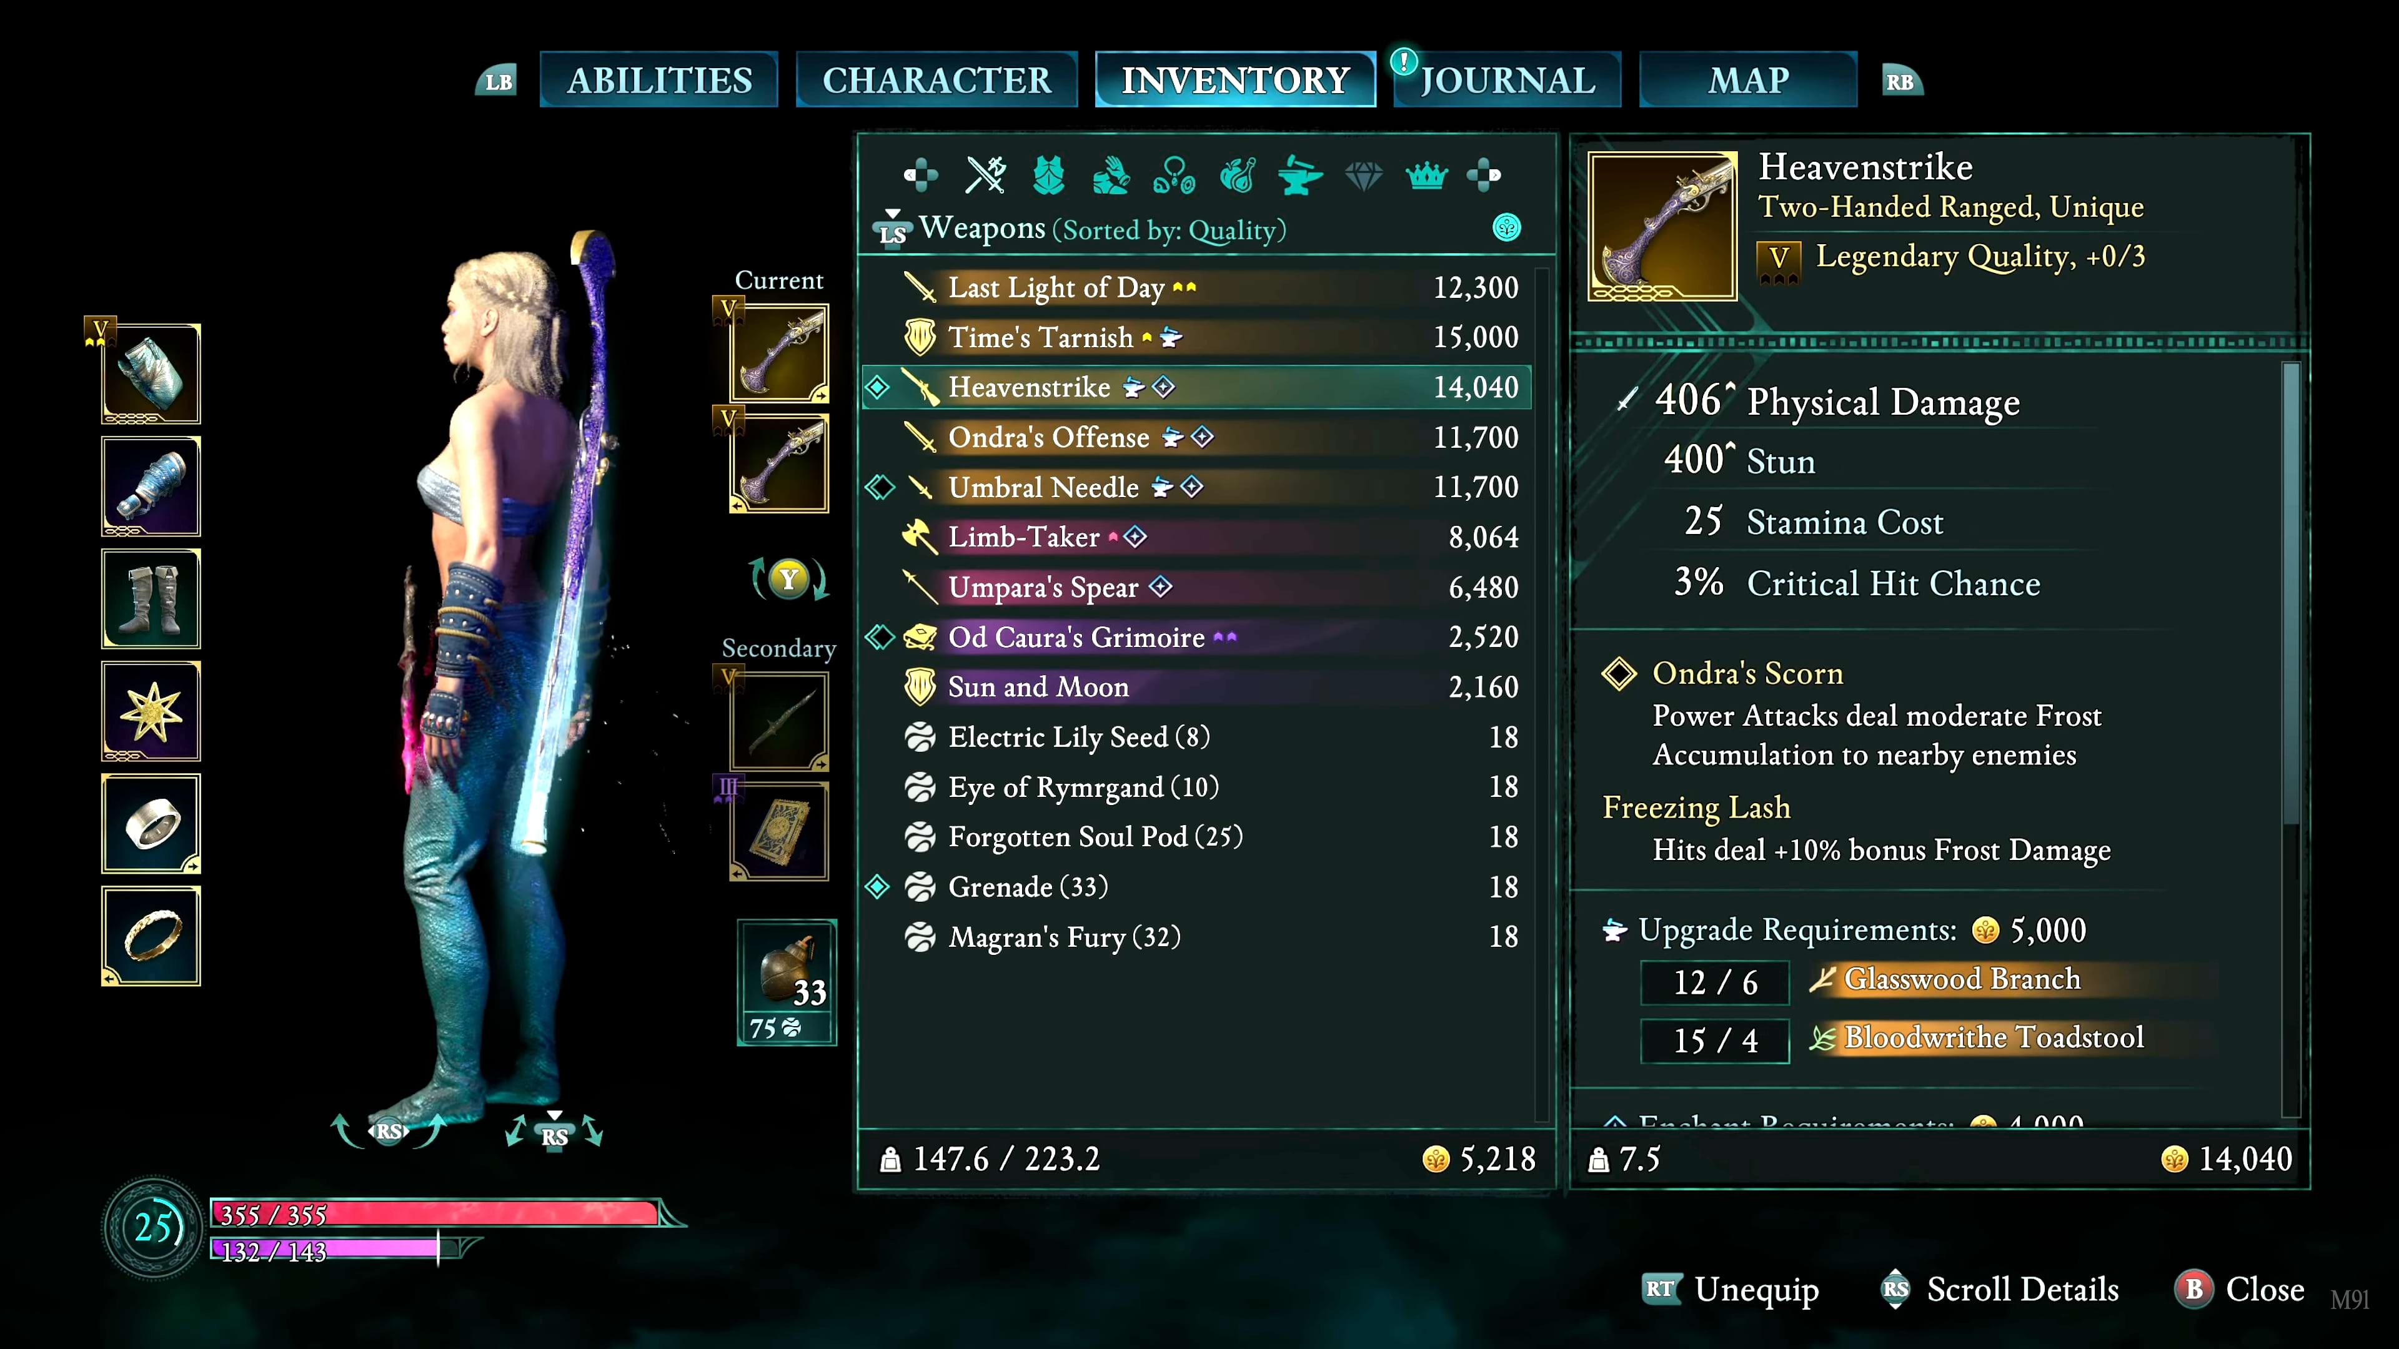Open the Journal tab
The image size is (2399, 1349).
coord(1507,80)
